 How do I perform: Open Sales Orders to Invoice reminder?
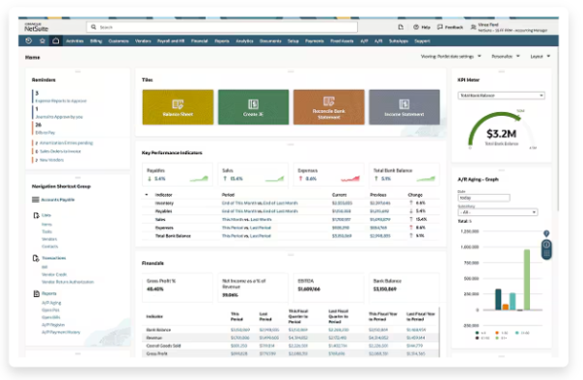point(60,151)
